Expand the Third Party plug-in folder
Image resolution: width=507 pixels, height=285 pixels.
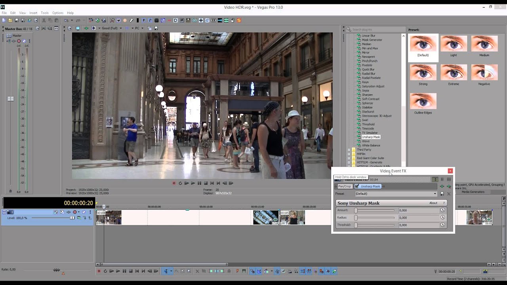pos(349,150)
